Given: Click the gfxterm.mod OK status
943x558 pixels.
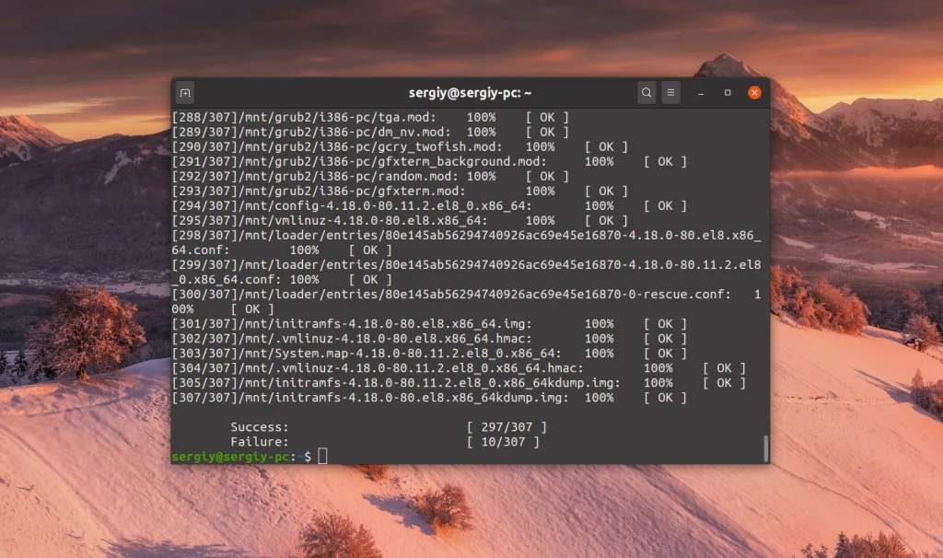Looking at the screenshot, I should (607, 191).
